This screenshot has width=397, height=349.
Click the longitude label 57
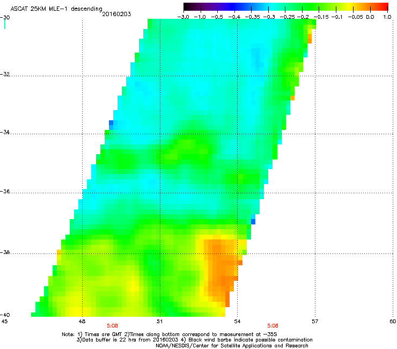(315, 322)
